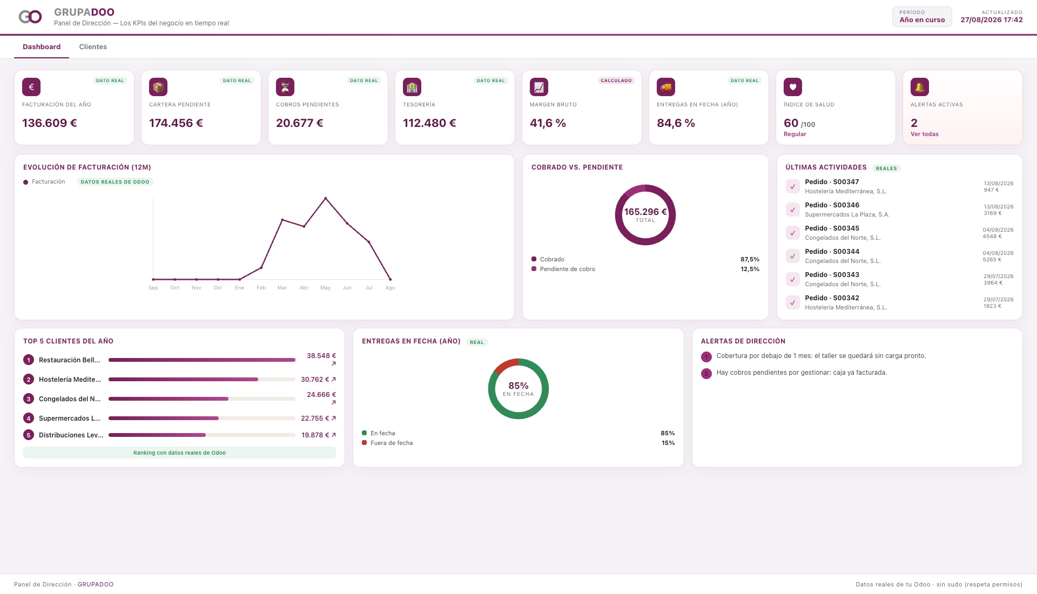Screen dimensions: 1037x594
Task: Open the Período selector Año en curso
Action: [x=921, y=17]
